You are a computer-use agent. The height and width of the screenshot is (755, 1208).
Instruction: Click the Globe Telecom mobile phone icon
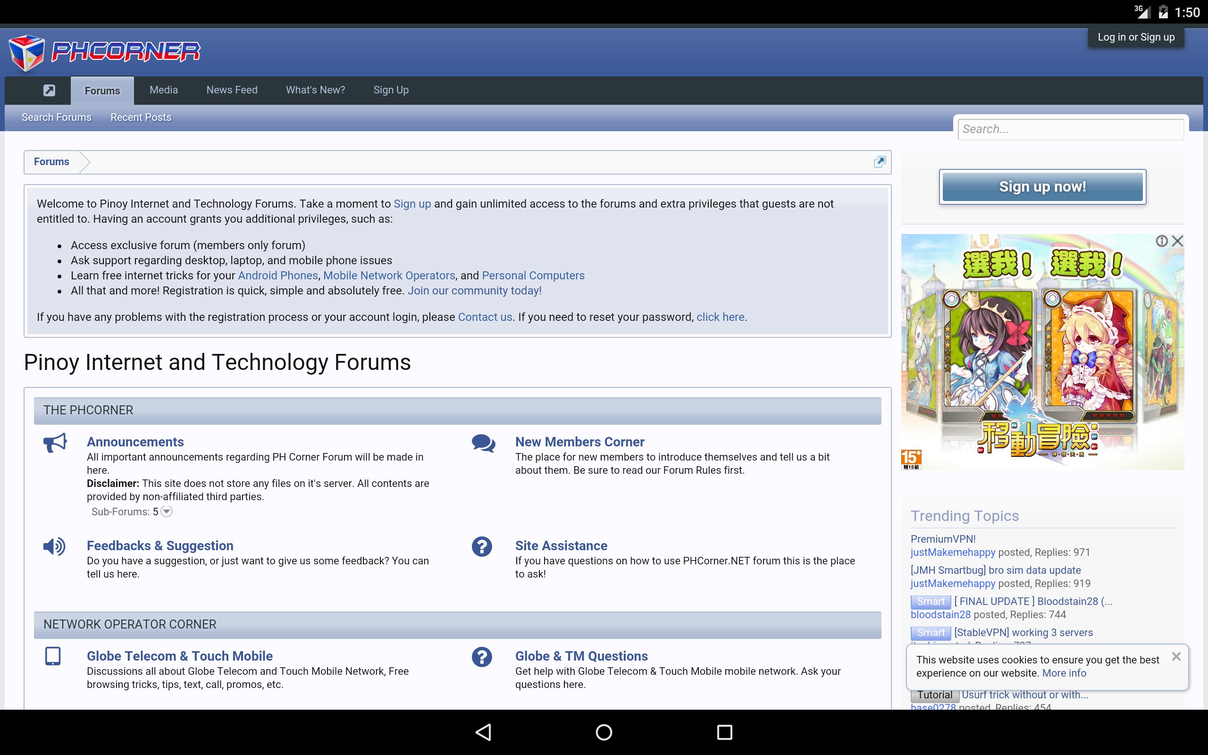53,657
